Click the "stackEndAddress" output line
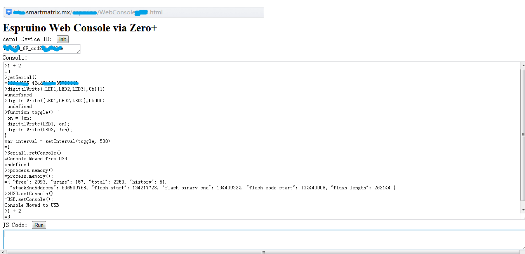525x254 pixels. click(x=203, y=188)
